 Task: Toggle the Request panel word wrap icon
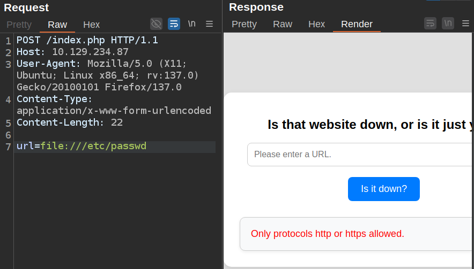click(174, 24)
